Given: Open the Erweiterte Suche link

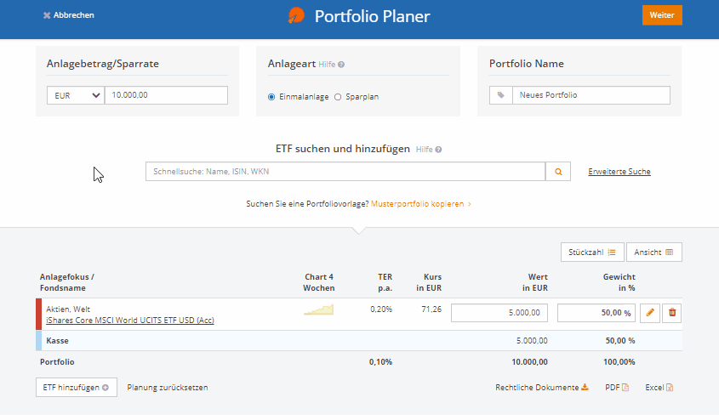Looking at the screenshot, I should pos(619,172).
